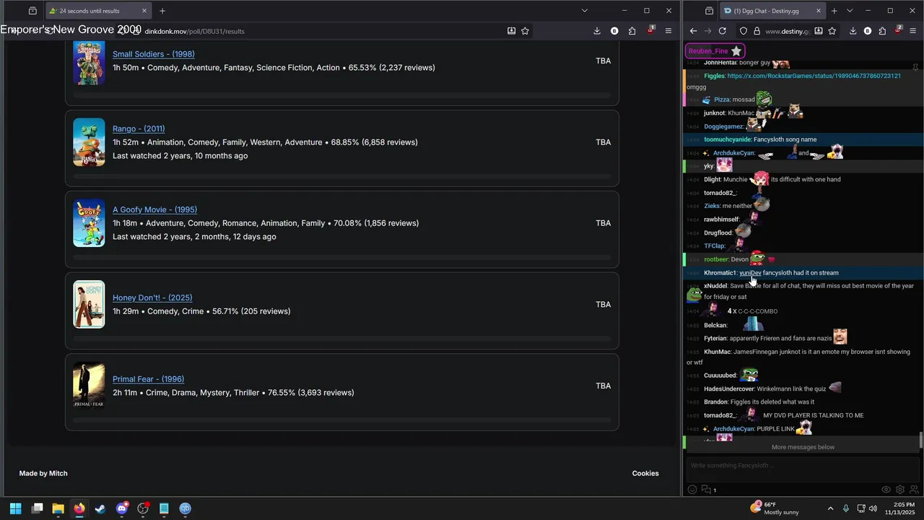Open the B extension icon in poll window
Viewport: 924px width, 520px height.
coord(614,31)
